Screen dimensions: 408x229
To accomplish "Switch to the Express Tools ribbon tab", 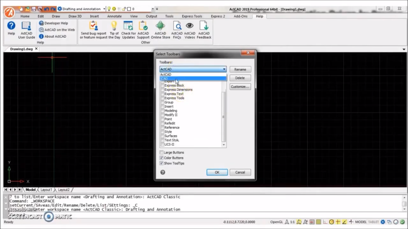I will tap(192, 16).
